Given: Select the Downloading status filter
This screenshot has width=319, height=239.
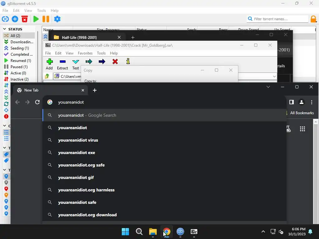Looking at the screenshot, I should point(19,42).
